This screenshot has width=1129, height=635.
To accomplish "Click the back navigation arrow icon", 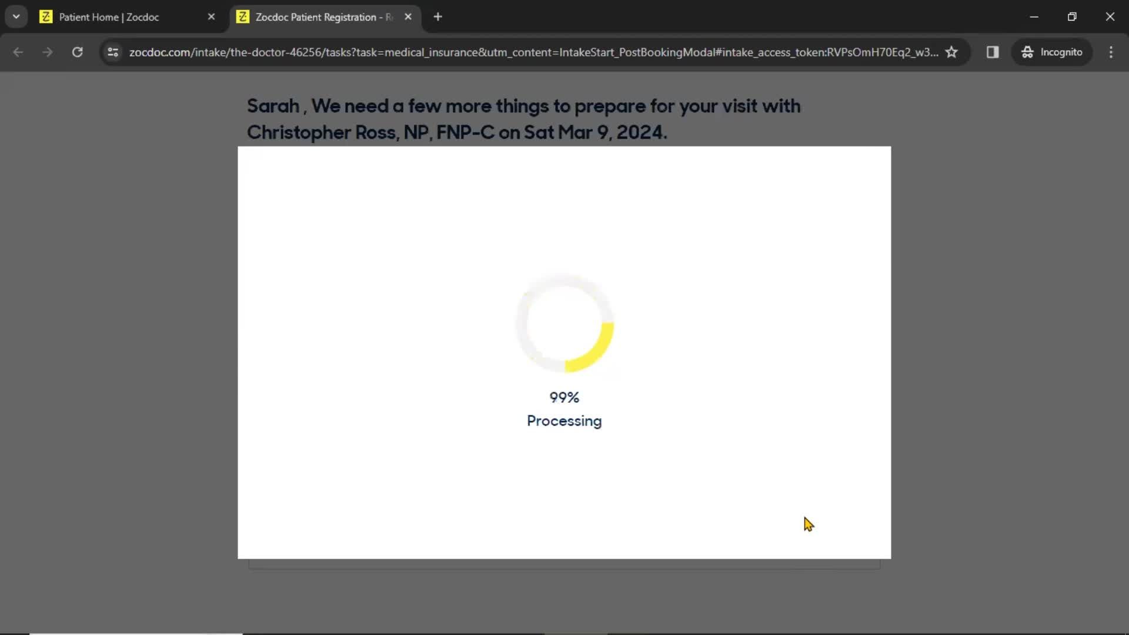I will click(17, 52).
